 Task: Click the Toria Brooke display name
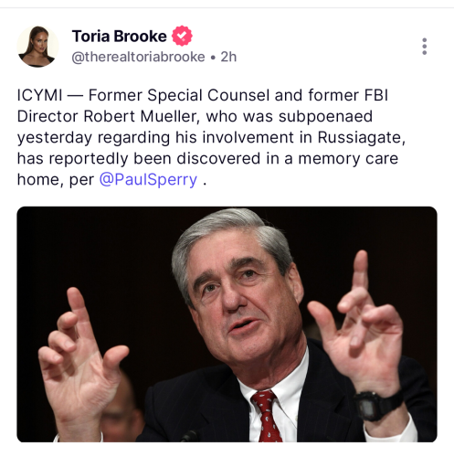pos(120,37)
